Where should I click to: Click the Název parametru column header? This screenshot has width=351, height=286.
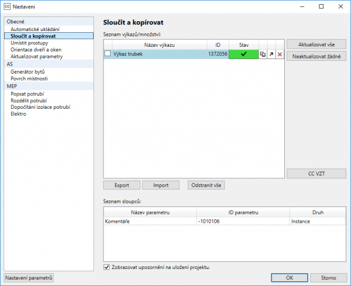(x=150, y=212)
